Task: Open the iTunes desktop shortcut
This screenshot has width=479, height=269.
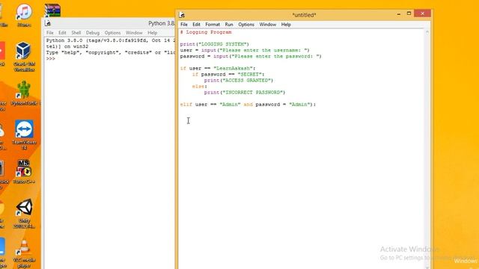Action: [x=24, y=15]
